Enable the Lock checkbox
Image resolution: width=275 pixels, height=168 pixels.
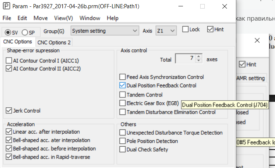point(185,30)
